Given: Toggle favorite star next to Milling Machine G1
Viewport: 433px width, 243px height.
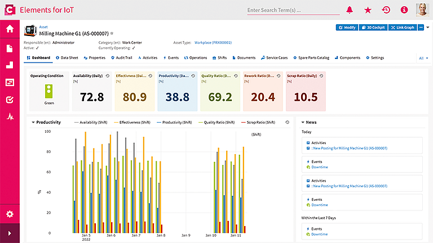Looking at the screenshot, I should coord(112,33).
